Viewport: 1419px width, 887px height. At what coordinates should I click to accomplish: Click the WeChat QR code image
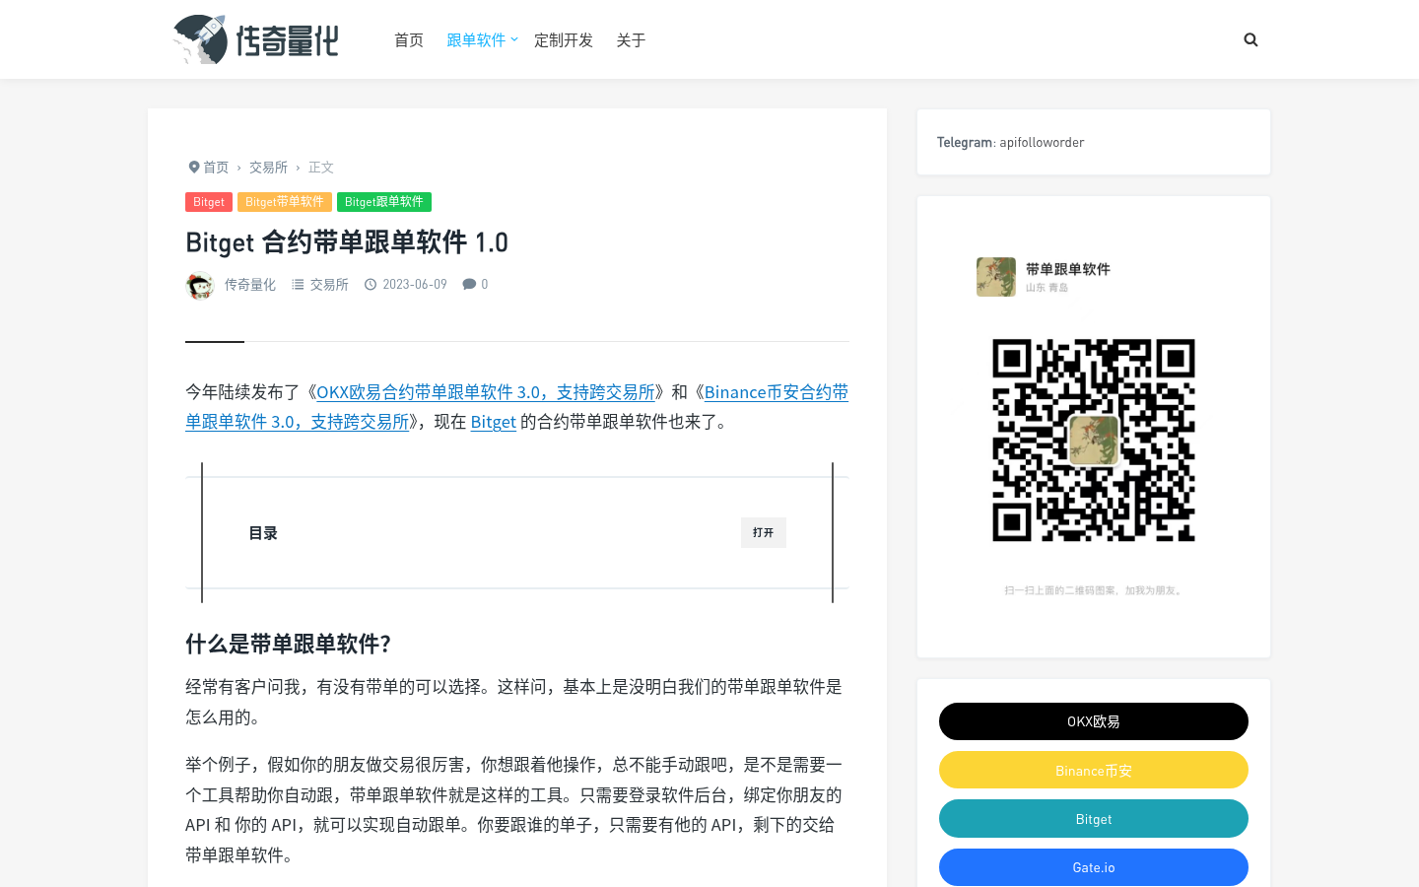tap(1094, 441)
